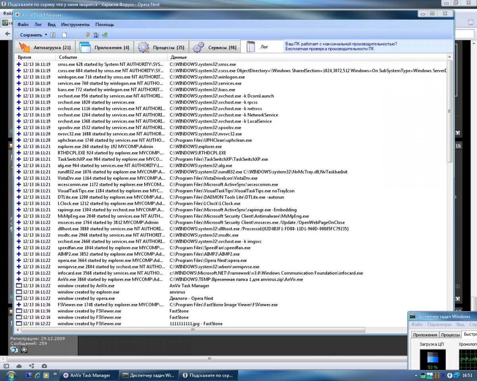
Task: Click the camera icon under forum profile
Action: click(x=14, y=350)
